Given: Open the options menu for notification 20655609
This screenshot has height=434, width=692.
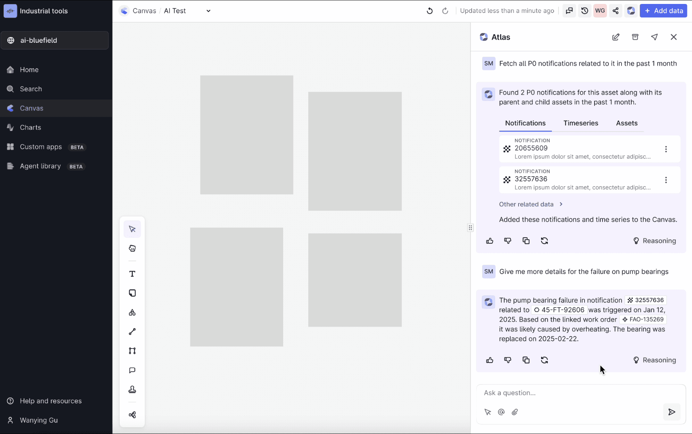Looking at the screenshot, I should pyautogui.click(x=666, y=149).
